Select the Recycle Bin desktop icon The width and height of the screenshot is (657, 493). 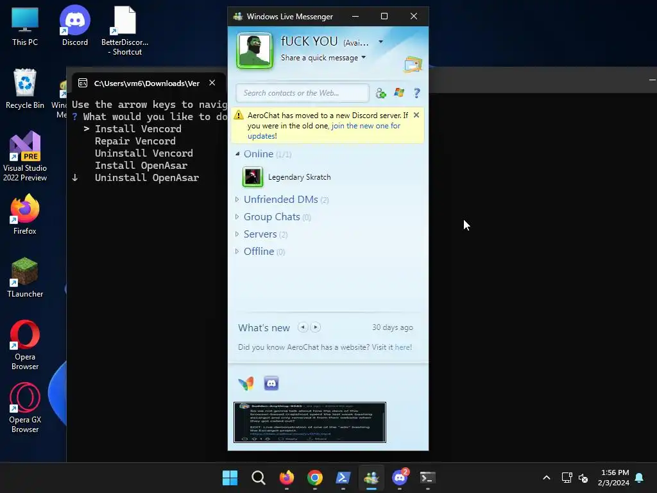(x=25, y=89)
